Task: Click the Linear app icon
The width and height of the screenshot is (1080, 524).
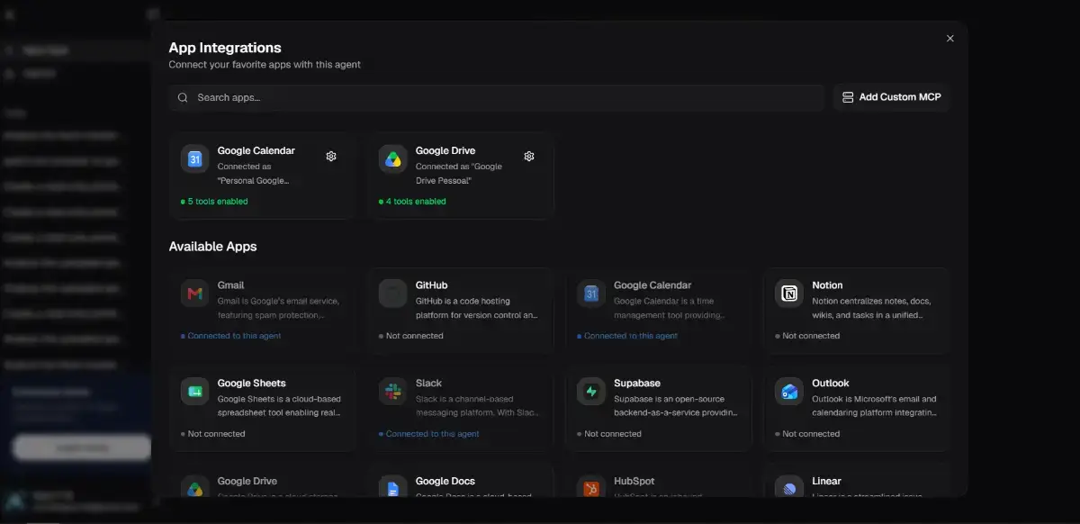Action: (789, 487)
